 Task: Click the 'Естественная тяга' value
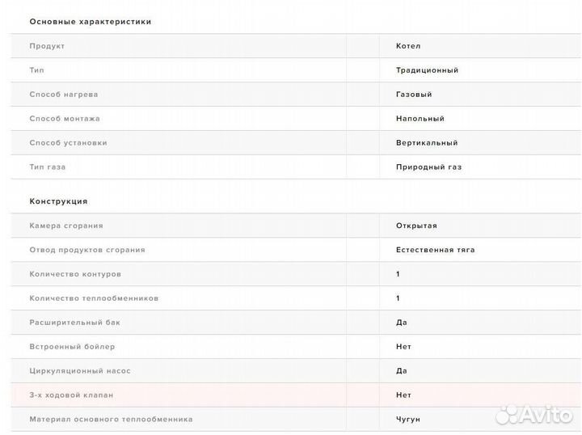click(436, 250)
